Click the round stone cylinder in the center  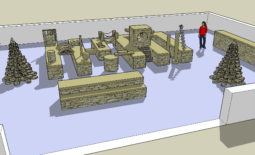[x=111, y=63]
